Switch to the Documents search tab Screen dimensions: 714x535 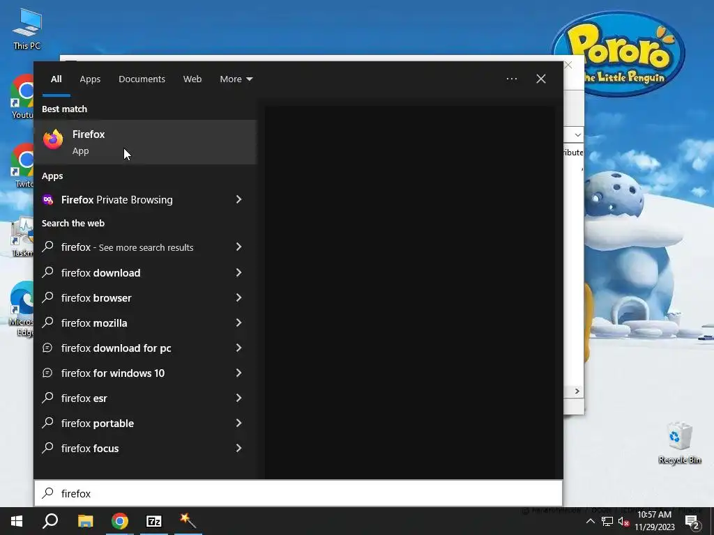click(142, 79)
